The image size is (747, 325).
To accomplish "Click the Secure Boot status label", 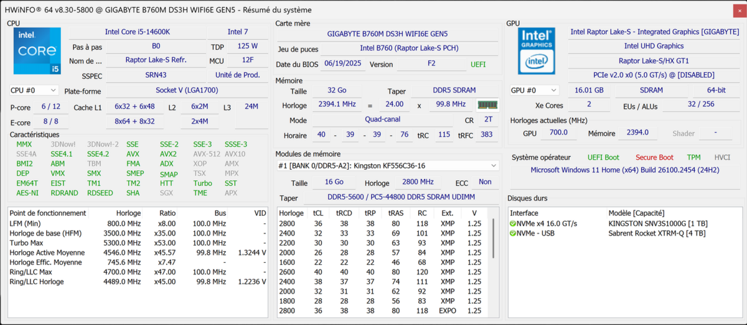I will 654,158.
